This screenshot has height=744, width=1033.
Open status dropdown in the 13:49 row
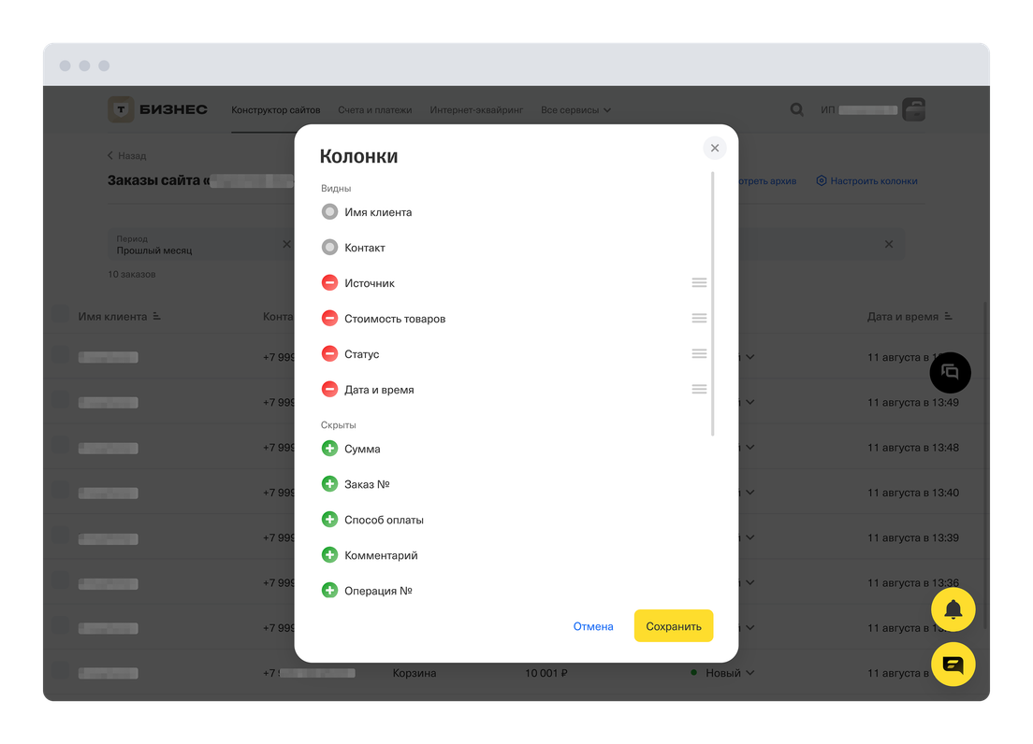tap(749, 402)
